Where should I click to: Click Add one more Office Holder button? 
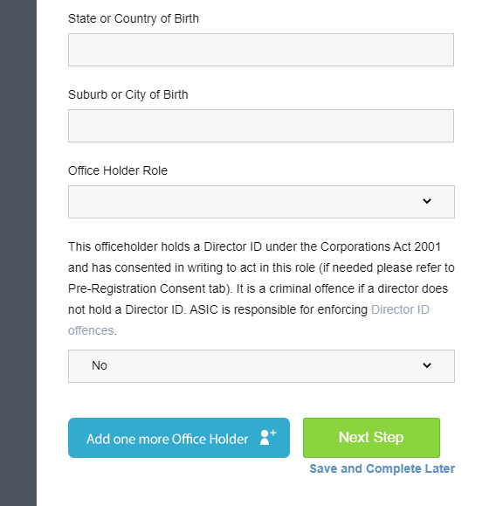coord(179,438)
